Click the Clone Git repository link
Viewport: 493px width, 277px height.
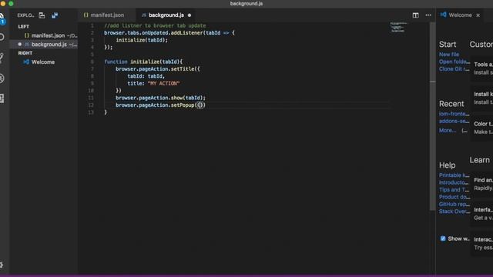click(x=454, y=68)
